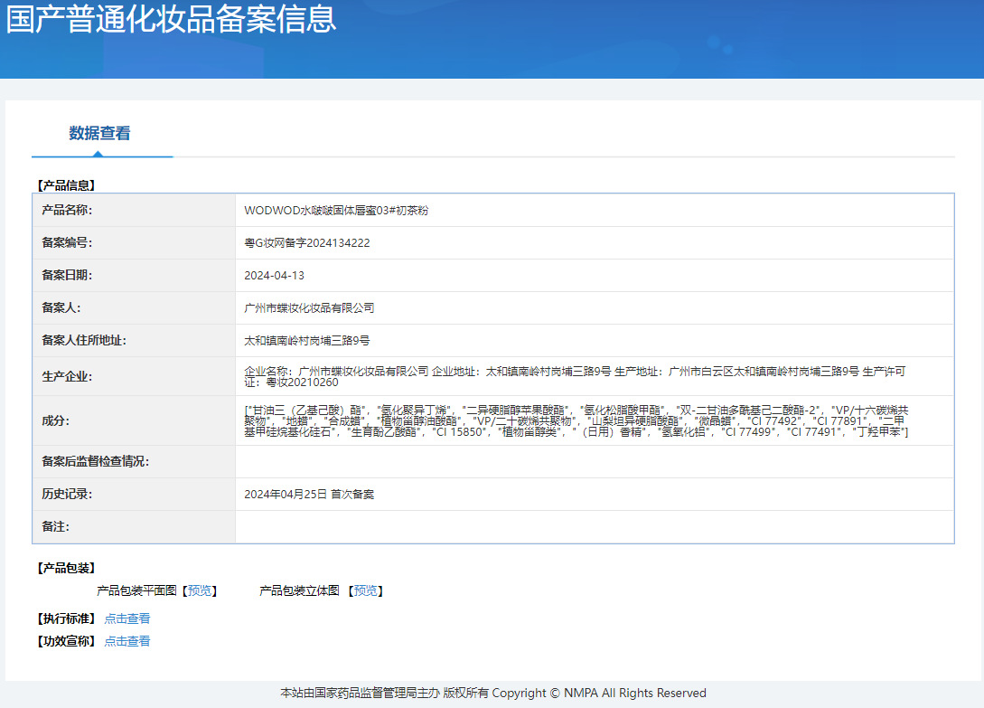
Task: Click the 国产普通化妆品备案信息 page heading
Action: (x=172, y=20)
